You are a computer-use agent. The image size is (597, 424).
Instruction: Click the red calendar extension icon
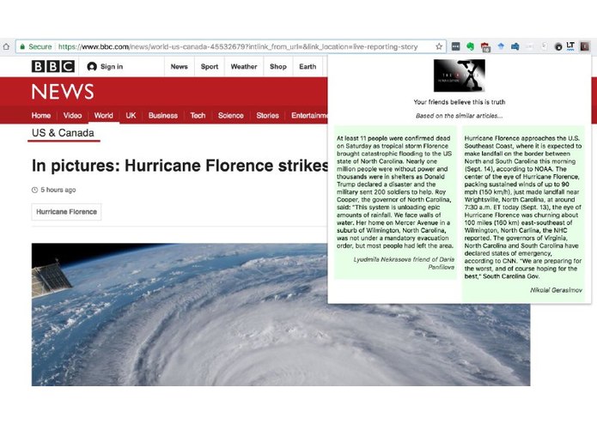(x=485, y=46)
